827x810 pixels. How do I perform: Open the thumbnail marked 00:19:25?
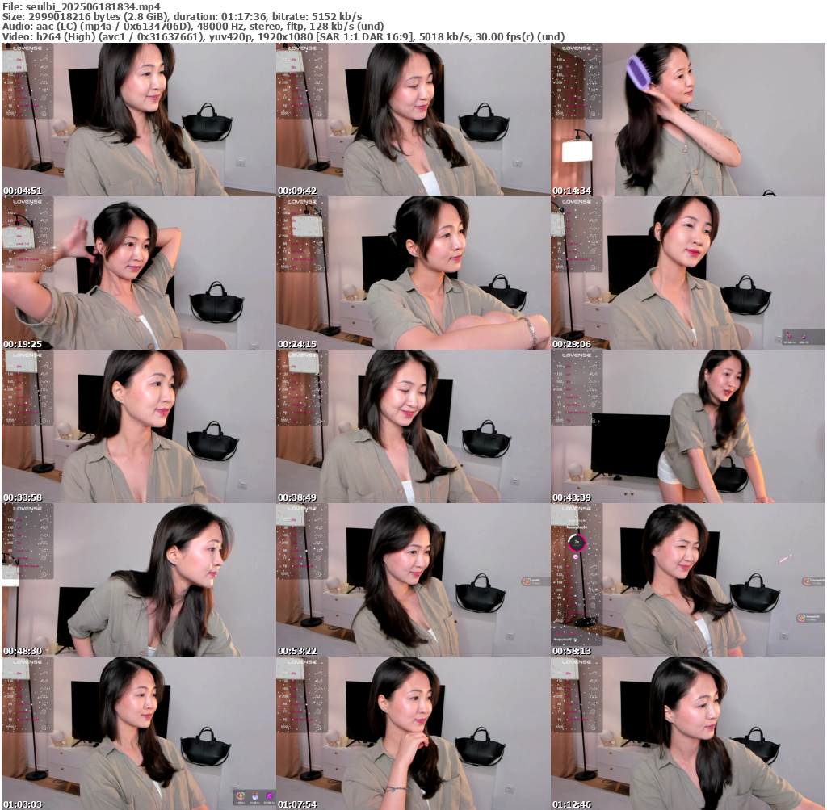click(x=138, y=273)
